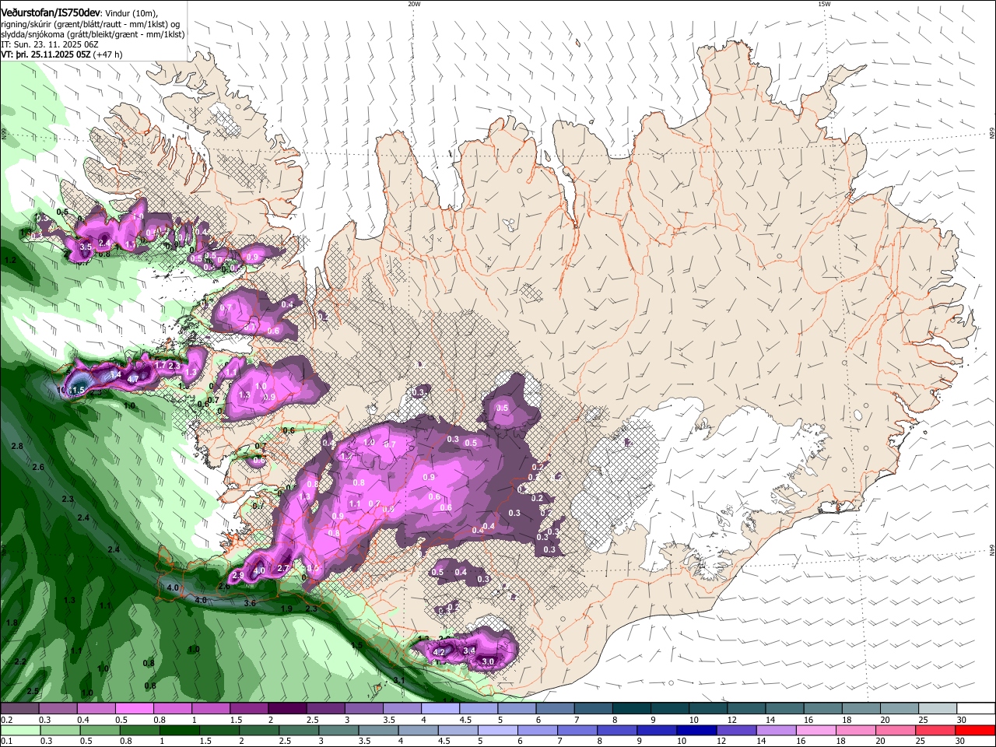
Task: Select the bottom-row blue swatch labeled 8
Action: click(x=616, y=731)
